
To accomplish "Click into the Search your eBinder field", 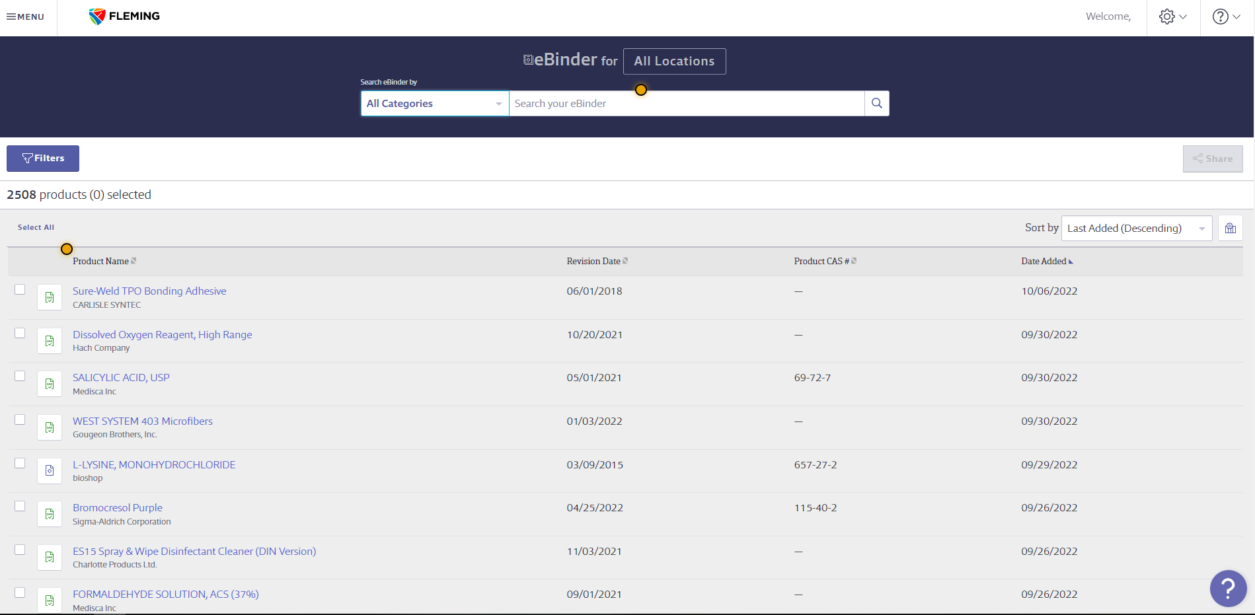I will click(x=686, y=104).
